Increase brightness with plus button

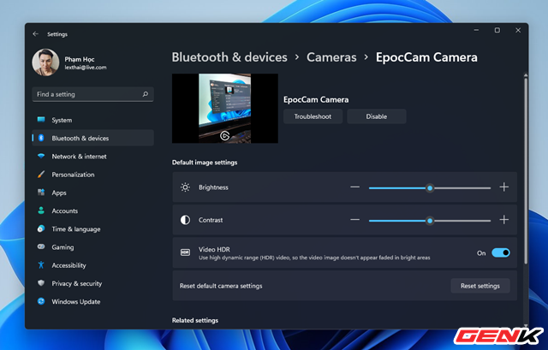(504, 187)
